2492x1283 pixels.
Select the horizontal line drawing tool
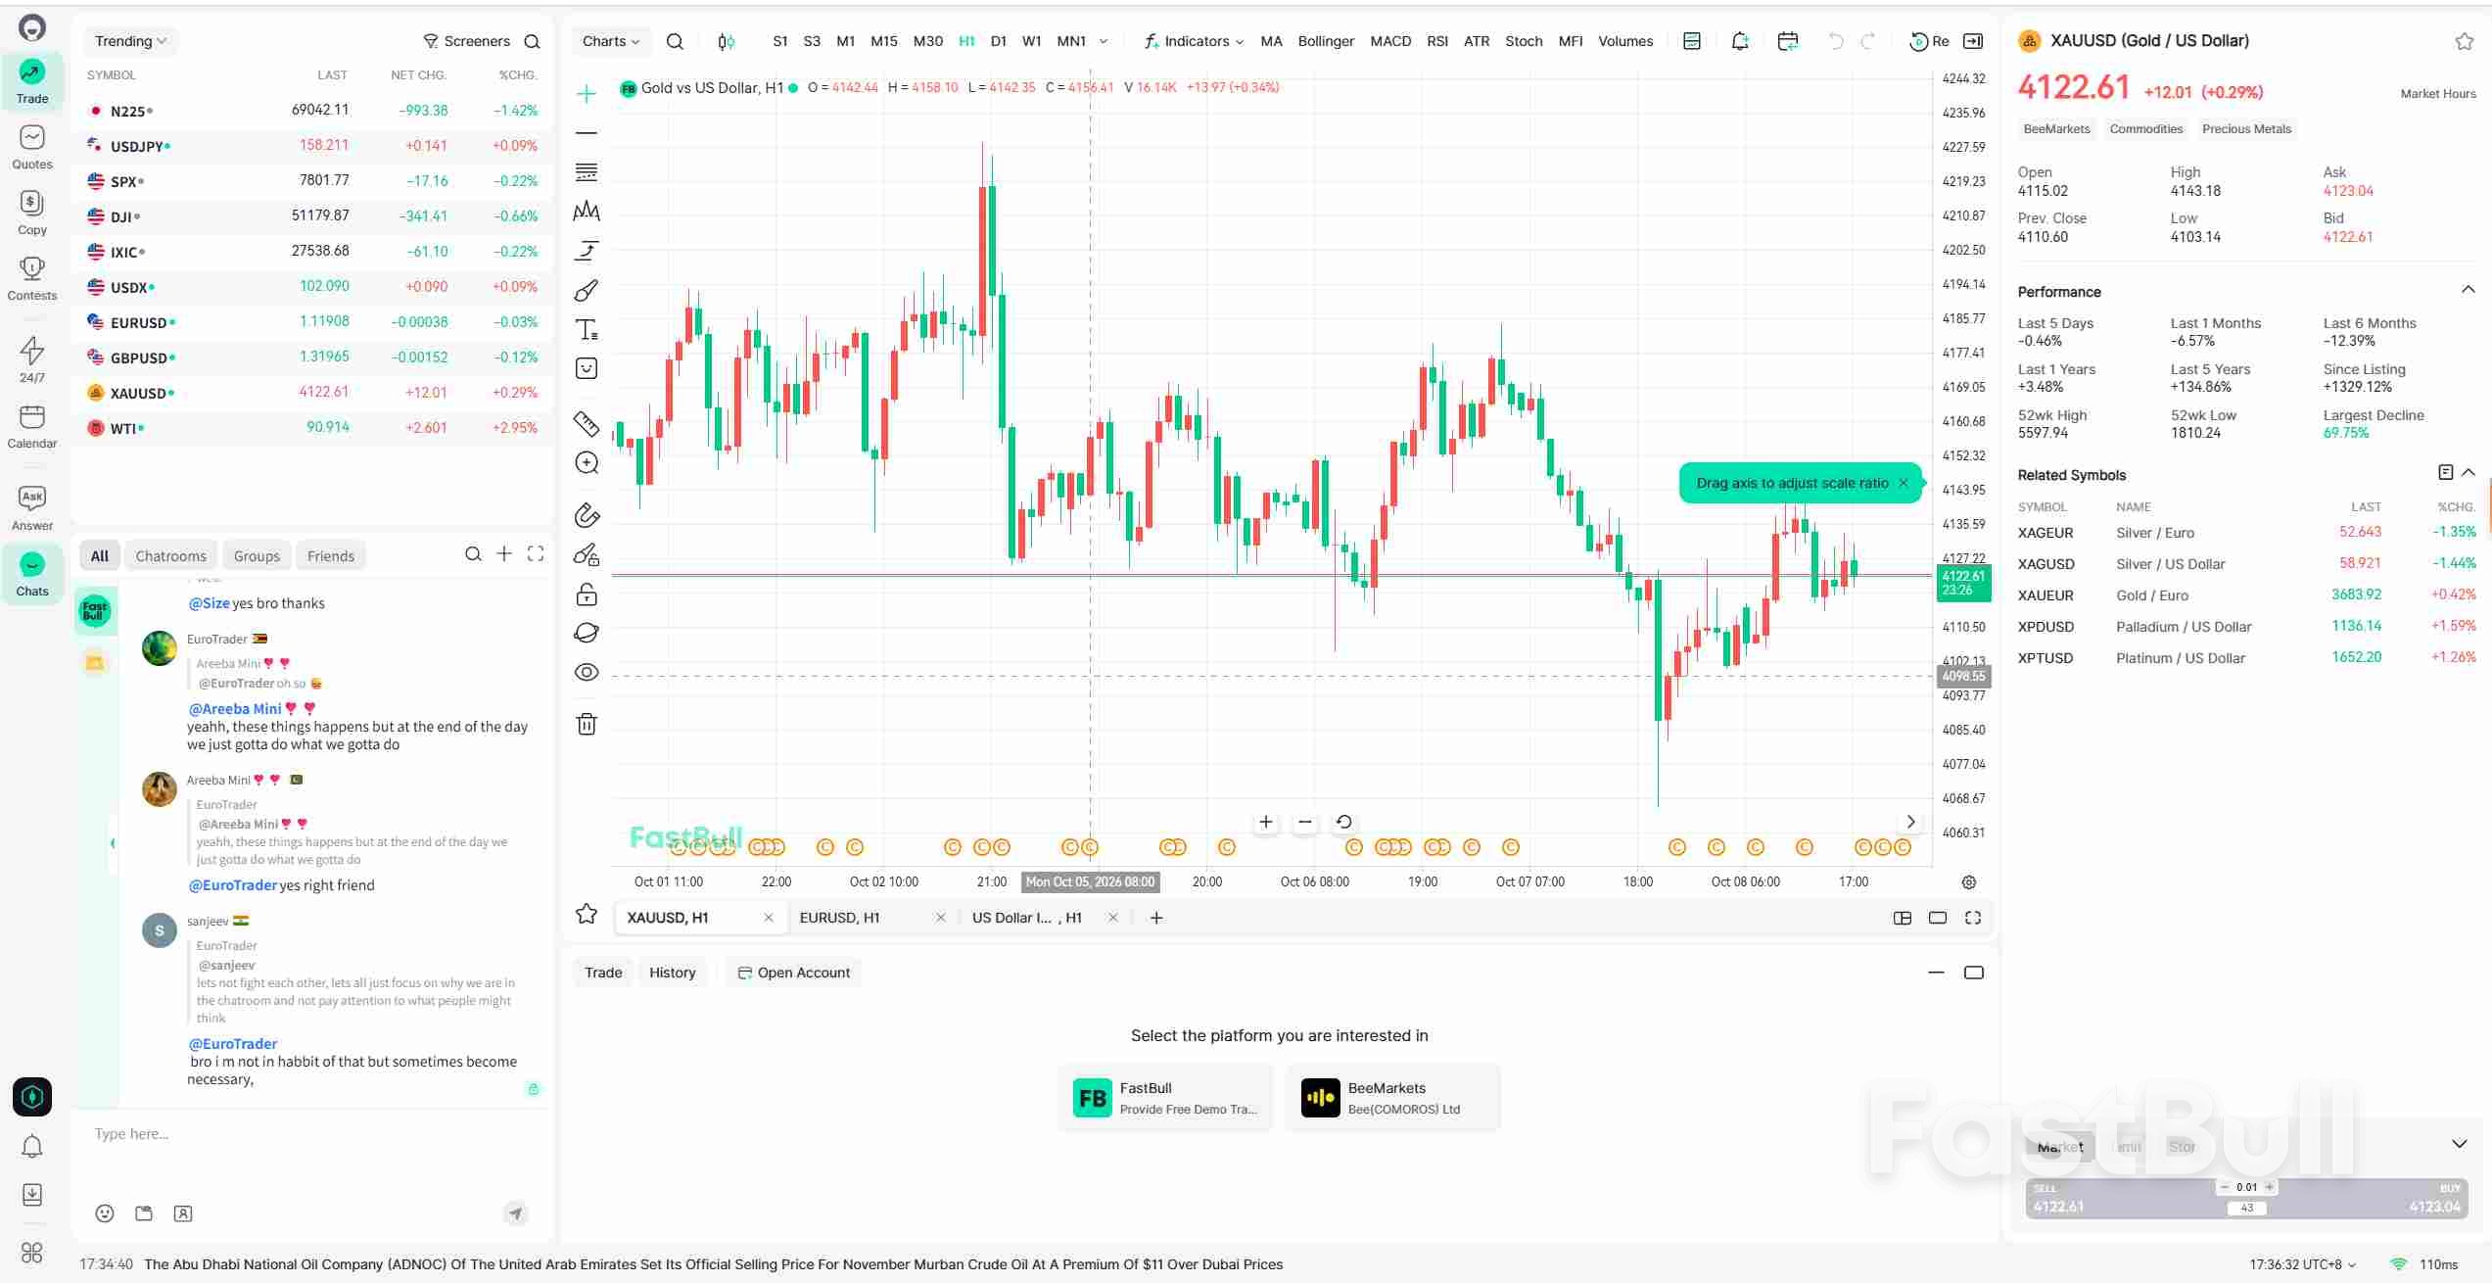click(587, 133)
